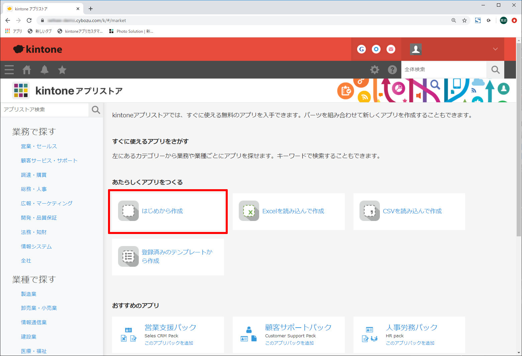Select the 営業・セールス category

39,146
